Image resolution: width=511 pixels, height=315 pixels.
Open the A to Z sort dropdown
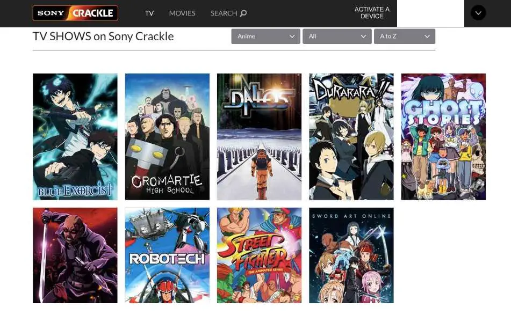point(405,36)
